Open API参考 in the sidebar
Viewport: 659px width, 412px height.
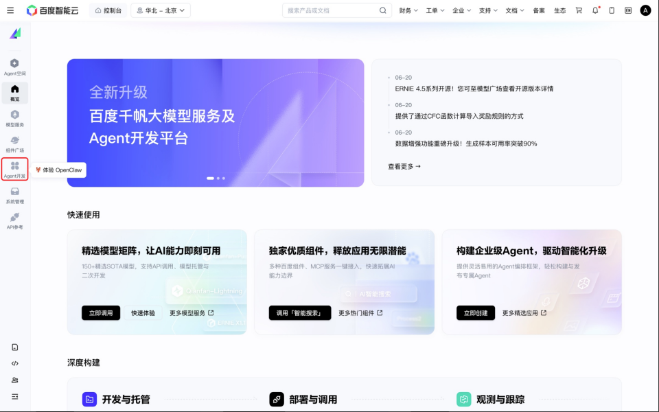click(14, 220)
